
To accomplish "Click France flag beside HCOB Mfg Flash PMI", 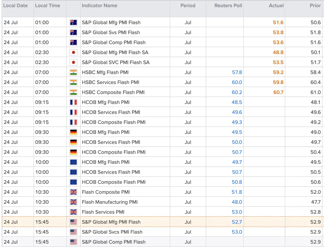I will [x=73, y=102].
